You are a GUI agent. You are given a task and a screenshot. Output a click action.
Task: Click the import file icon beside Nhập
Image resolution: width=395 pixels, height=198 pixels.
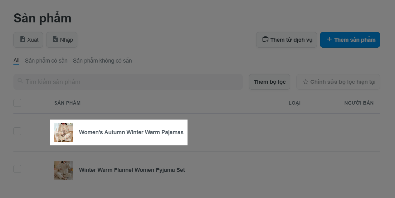55,39
